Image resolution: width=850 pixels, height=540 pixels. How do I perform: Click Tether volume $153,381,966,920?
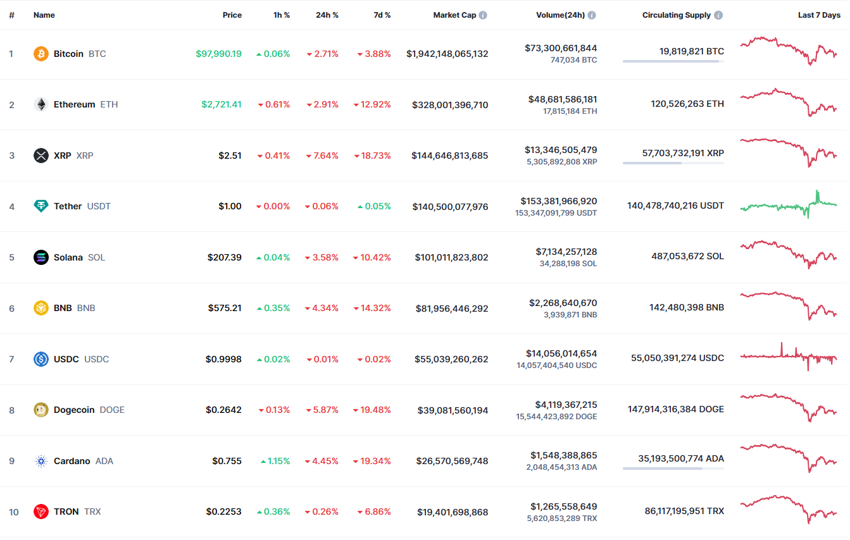click(559, 201)
